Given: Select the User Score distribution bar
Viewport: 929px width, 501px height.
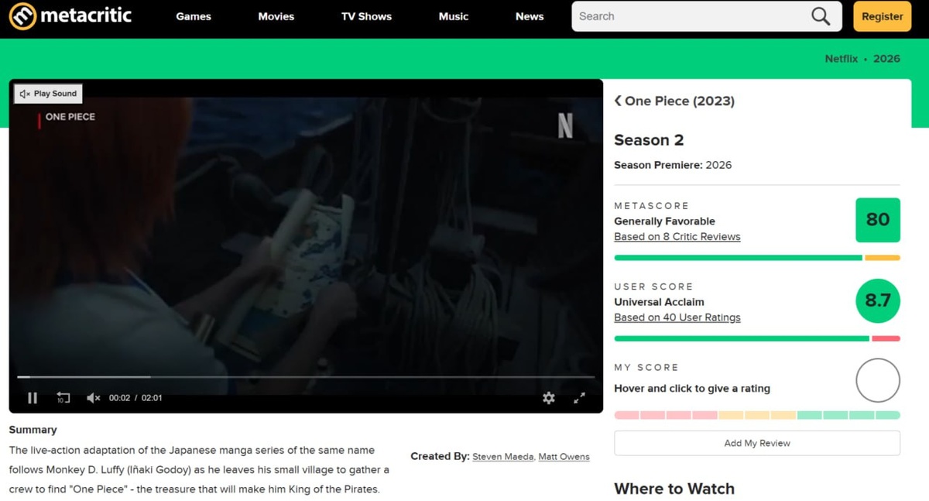Looking at the screenshot, I should 757,338.
